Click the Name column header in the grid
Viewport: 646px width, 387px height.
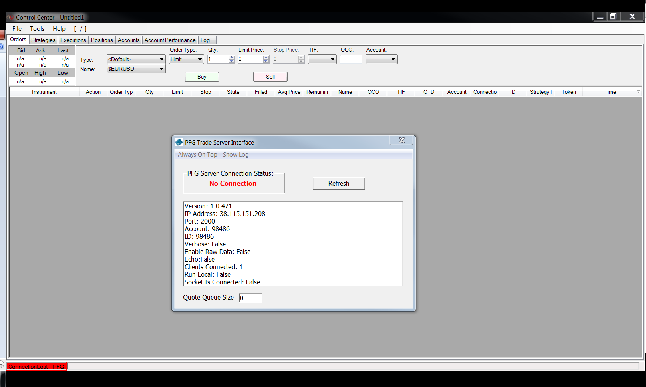[x=345, y=92]
